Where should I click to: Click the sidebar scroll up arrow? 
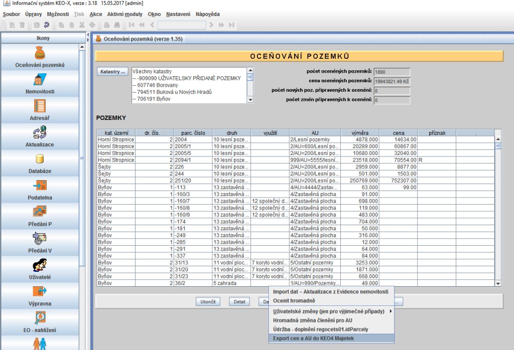coord(82,47)
